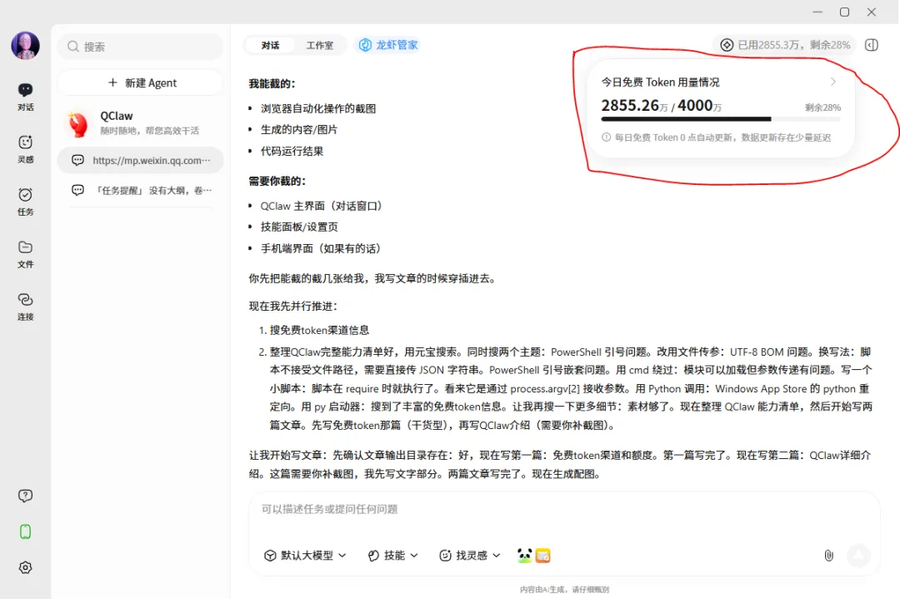The height and width of the screenshot is (599, 900).
Task: Click the 已用2855.3万 token usage badge
Action: [785, 45]
